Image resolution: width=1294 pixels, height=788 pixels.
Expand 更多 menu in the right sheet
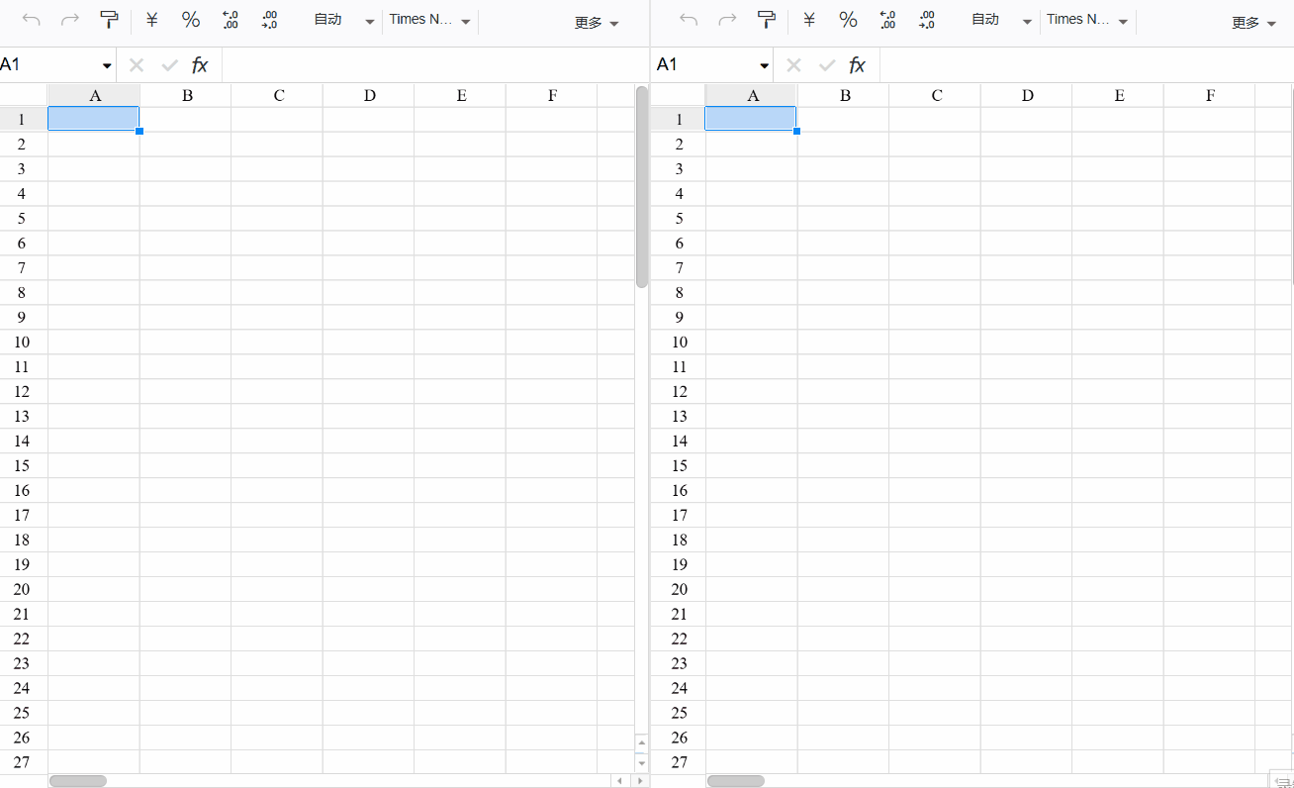point(1254,23)
